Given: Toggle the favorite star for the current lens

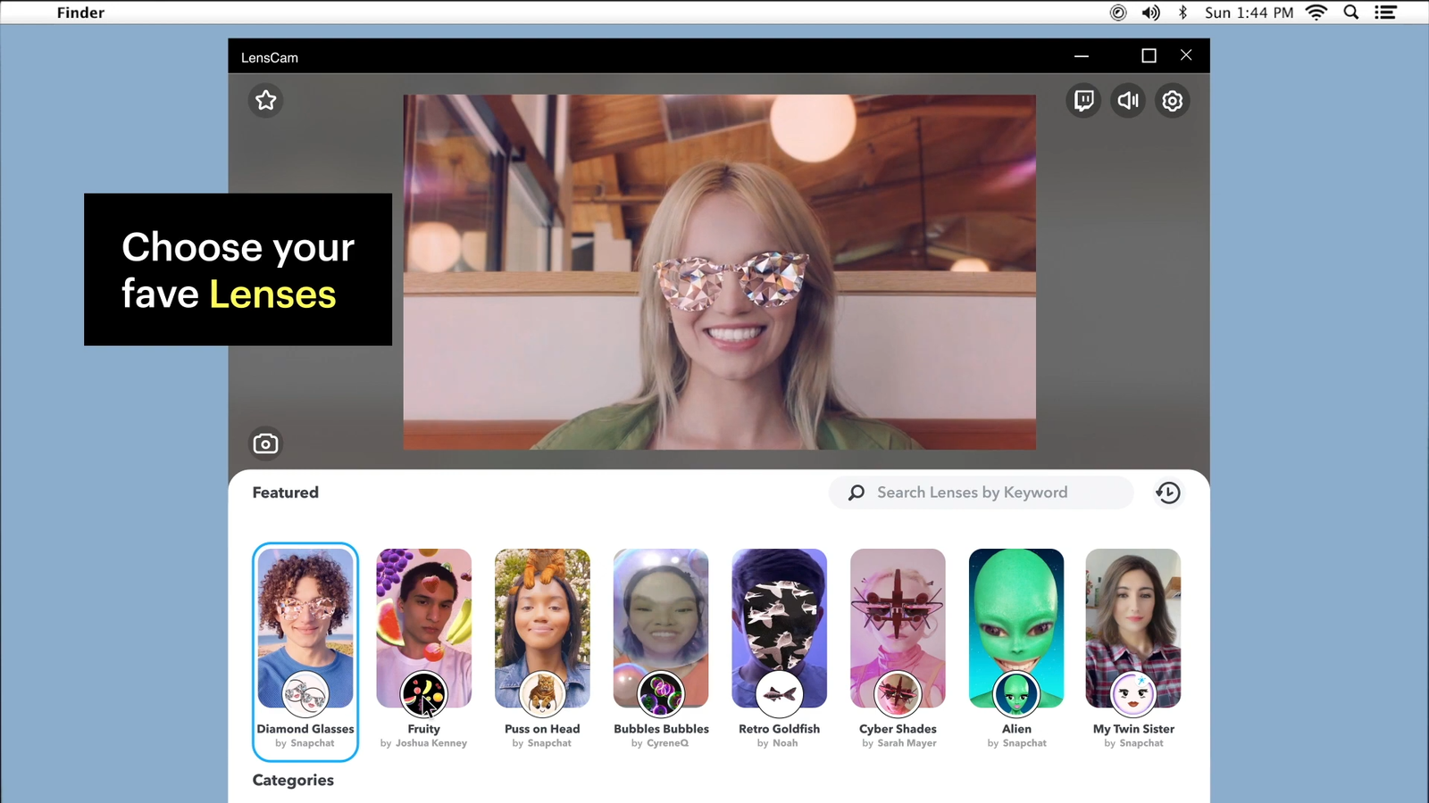Looking at the screenshot, I should [x=265, y=100].
